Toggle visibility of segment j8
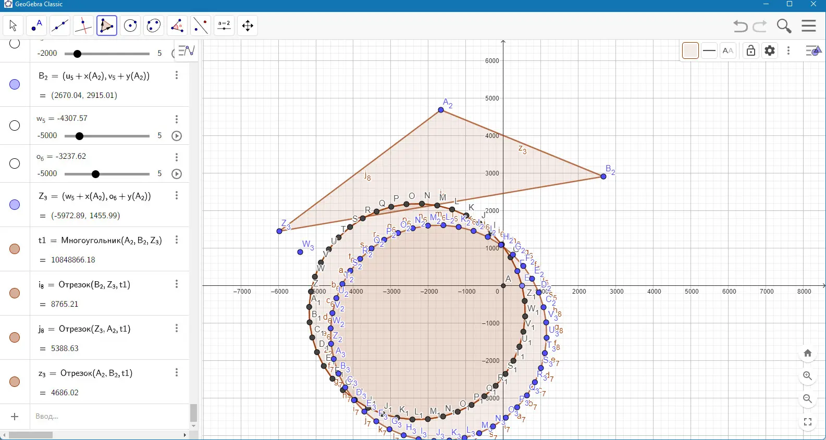 [x=15, y=337]
